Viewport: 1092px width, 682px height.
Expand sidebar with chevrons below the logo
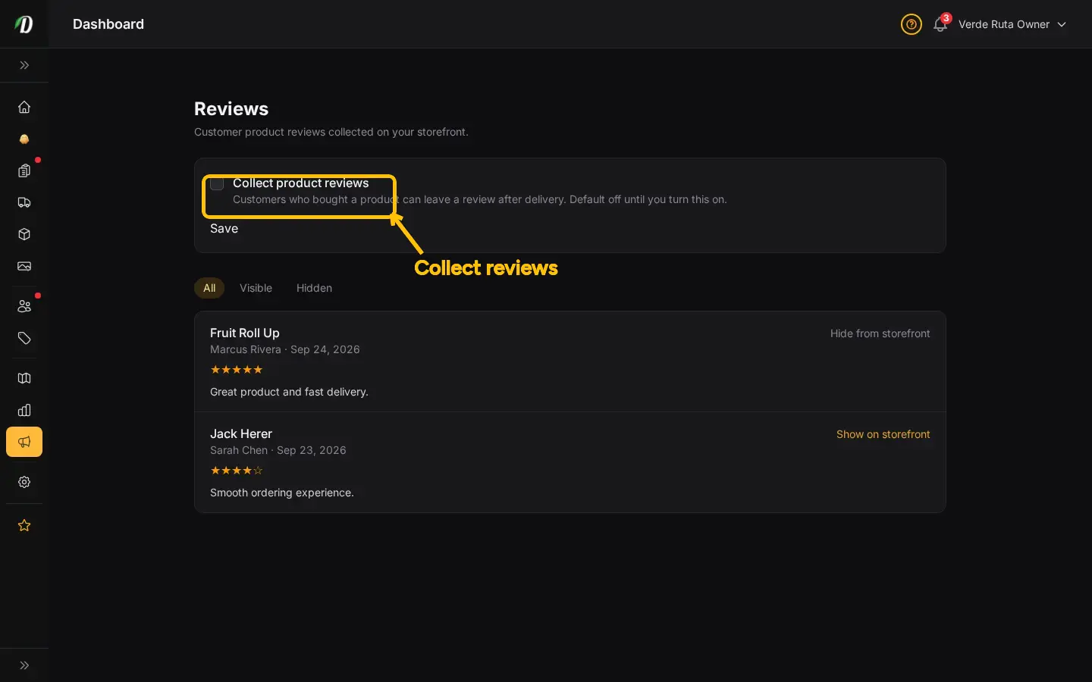click(24, 65)
